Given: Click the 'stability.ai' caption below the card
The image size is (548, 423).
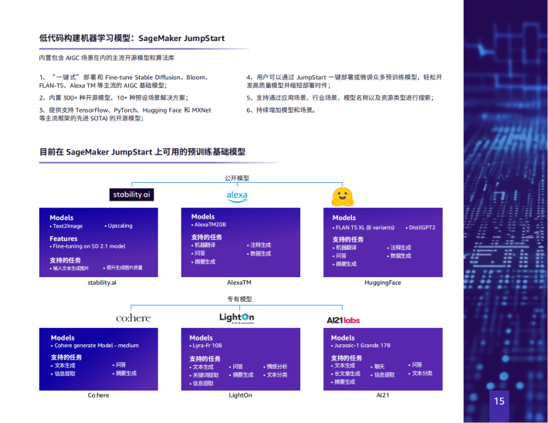Looking at the screenshot, I should [x=102, y=283].
